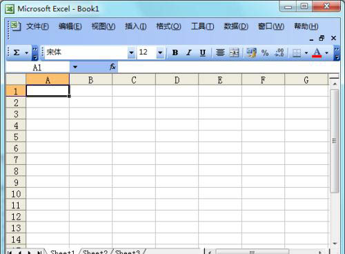Select column B header
The image size is (345, 254).
(x=90, y=80)
